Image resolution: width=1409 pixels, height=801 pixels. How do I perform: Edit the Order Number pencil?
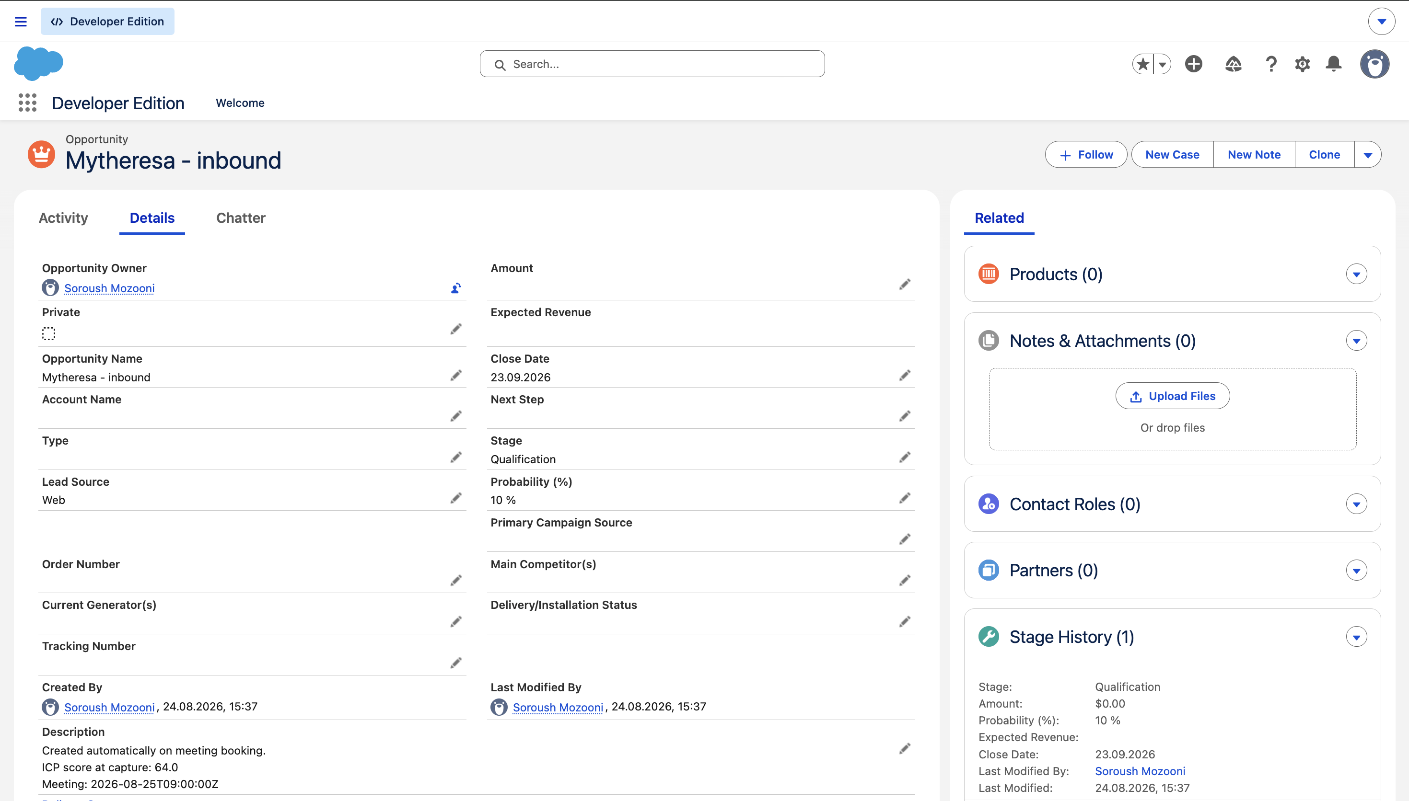[x=456, y=581]
